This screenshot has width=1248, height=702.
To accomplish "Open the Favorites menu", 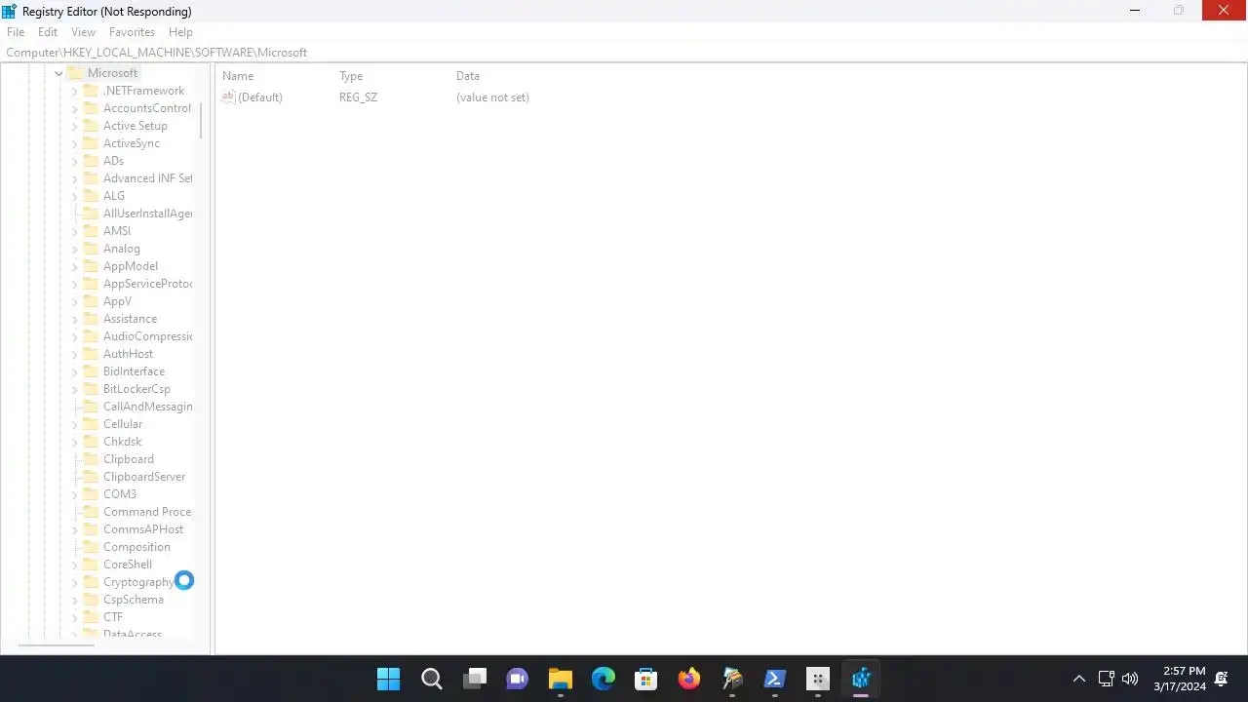I will pos(133,32).
